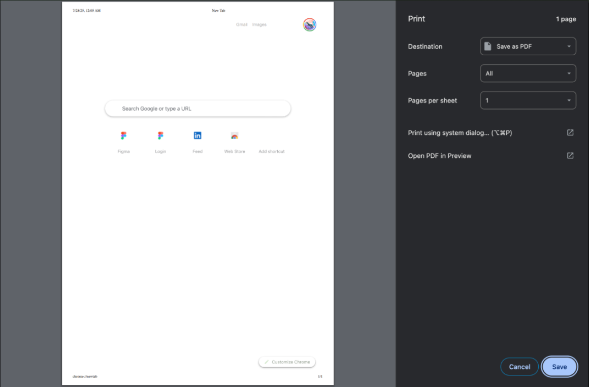This screenshot has height=387, width=589.
Task: Click the date and time header in preview
Action: coord(86,11)
